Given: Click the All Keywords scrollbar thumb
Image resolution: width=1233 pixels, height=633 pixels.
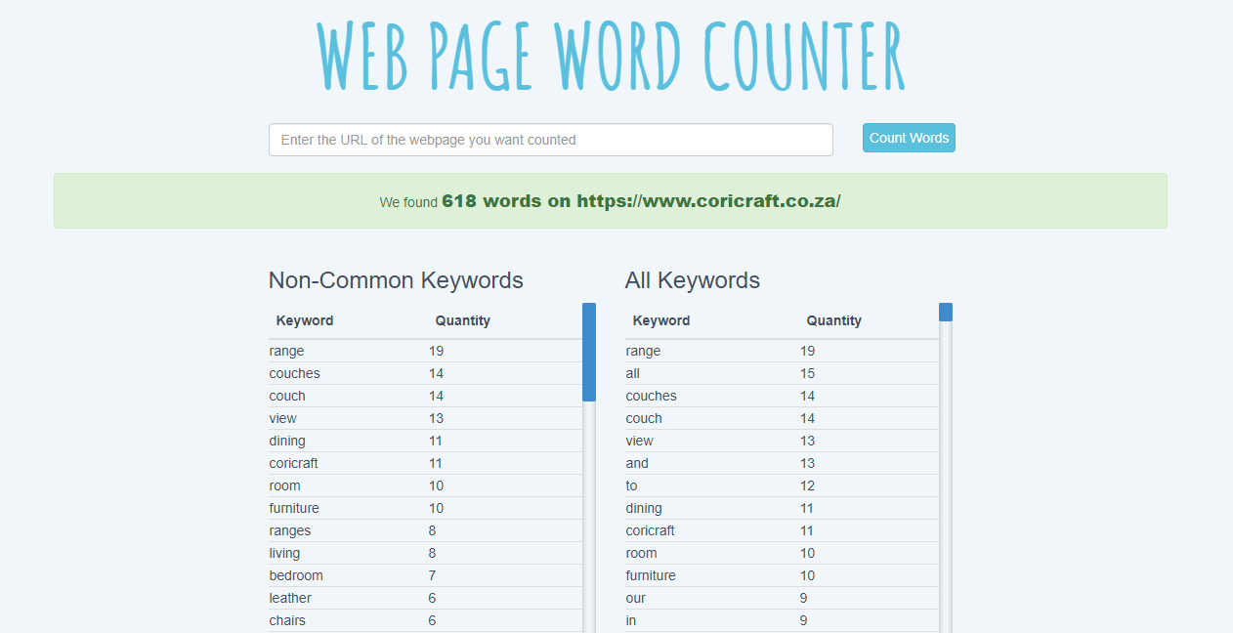Looking at the screenshot, I should 946,313.
